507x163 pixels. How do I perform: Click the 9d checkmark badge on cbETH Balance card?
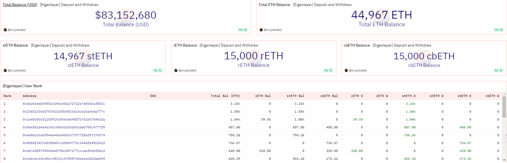[x=499, y=70]
